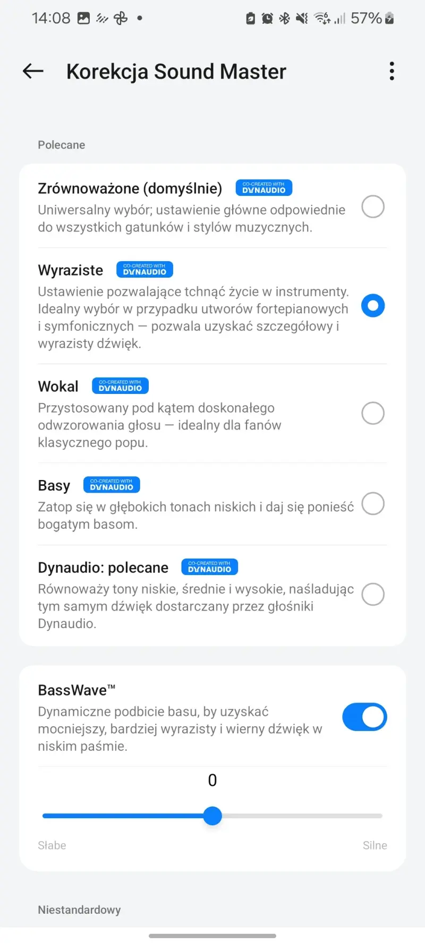Tap the Słabe label at slider start
This screenshot has width=425, height=944.
coord(52,845)
